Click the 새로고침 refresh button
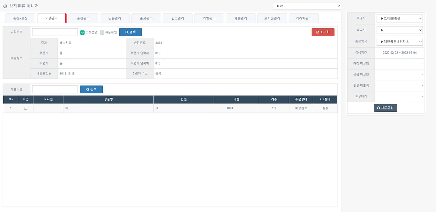Image resolution: width=436 pixels, height=212 pixels. (385, 108)
